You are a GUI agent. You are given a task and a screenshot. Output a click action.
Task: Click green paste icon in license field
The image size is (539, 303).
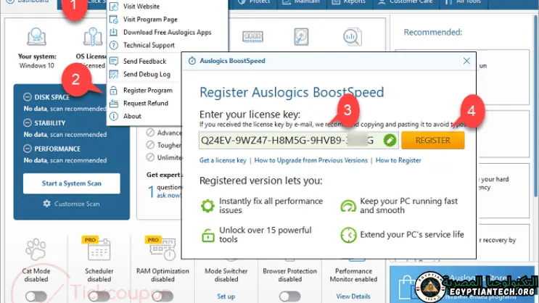(x=390, y=140)
